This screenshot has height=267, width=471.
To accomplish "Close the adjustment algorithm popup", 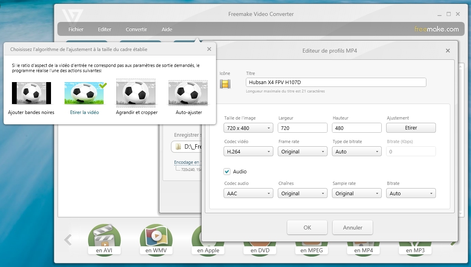I will coord(209,49).
